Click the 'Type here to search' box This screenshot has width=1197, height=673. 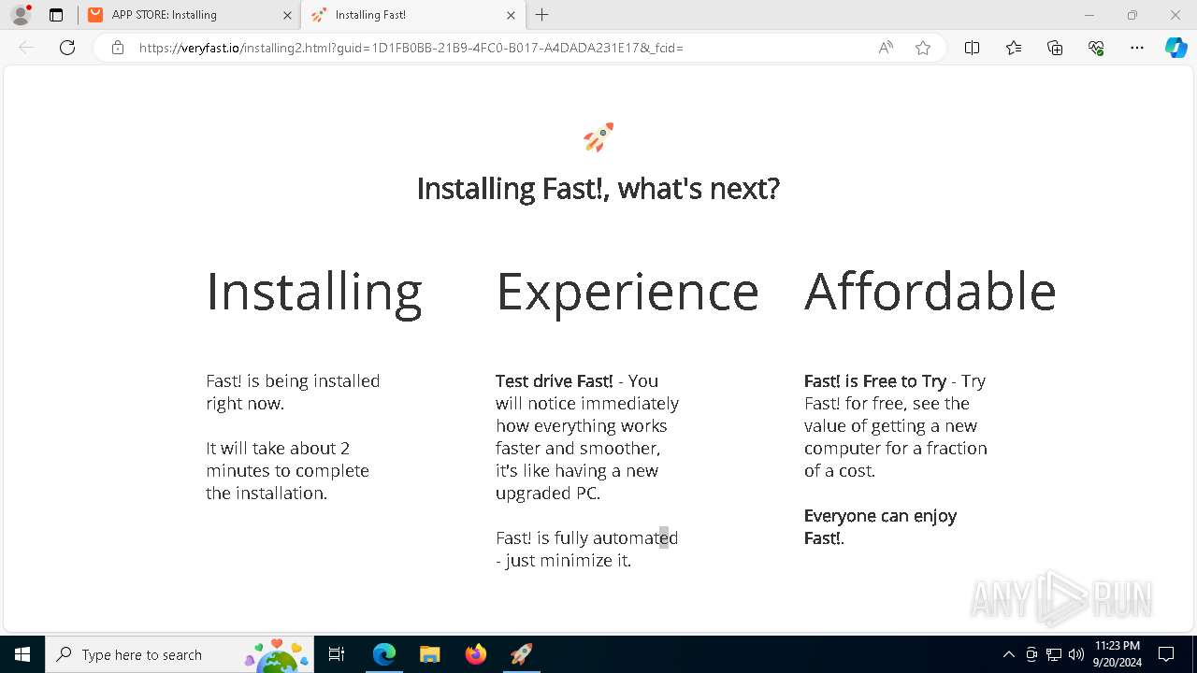coord(180,654)
